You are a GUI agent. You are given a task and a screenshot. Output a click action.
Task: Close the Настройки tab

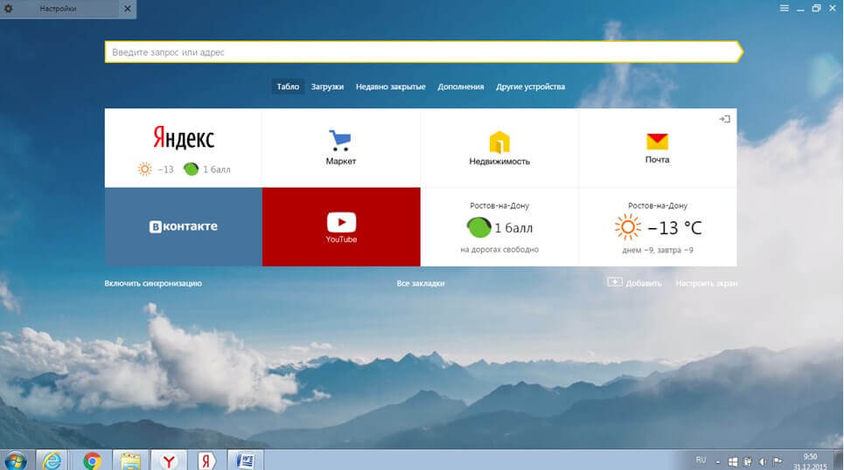click(x=127, y=9)
